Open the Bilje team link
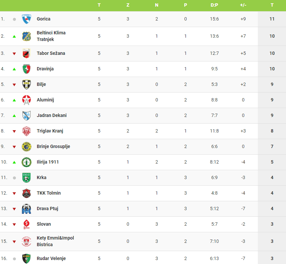This screenshot has height=264, width=286. (41, 84)
